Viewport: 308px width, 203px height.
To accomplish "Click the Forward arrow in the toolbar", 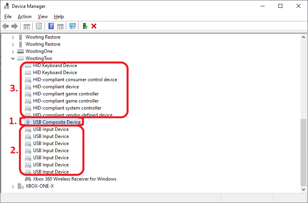I will click(15, 26).
